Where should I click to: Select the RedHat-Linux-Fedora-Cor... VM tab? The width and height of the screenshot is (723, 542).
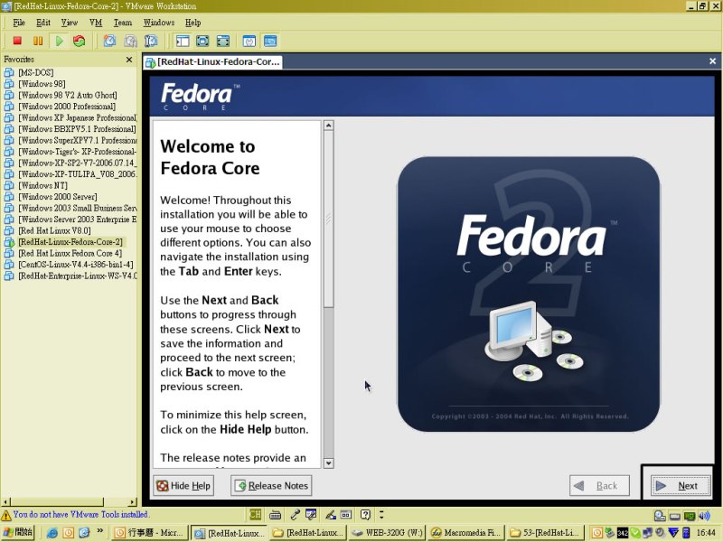click(x=212, y=61)
